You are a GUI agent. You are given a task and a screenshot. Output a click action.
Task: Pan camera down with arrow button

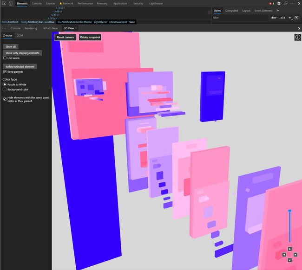pos(289,260)
